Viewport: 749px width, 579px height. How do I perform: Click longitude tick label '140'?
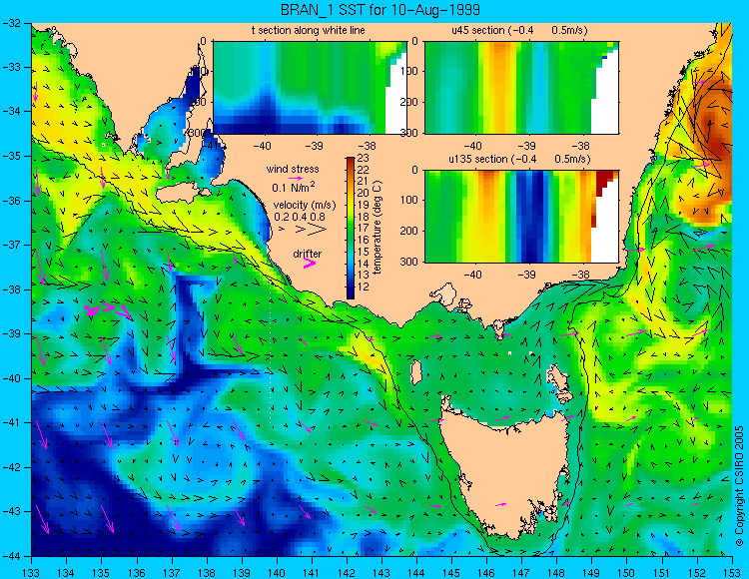(277, 572)
